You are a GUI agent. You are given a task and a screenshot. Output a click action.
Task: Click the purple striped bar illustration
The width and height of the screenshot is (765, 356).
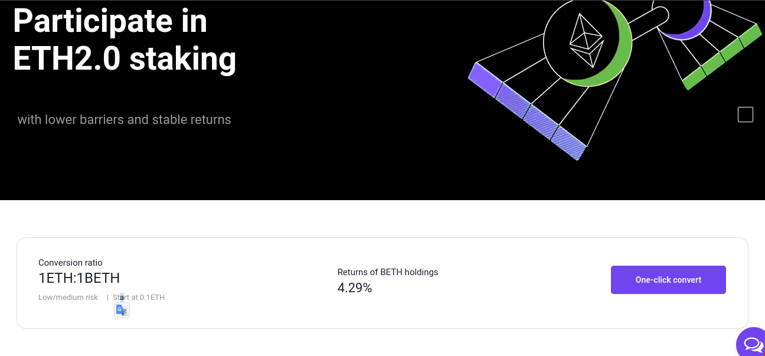click(527, 111)
